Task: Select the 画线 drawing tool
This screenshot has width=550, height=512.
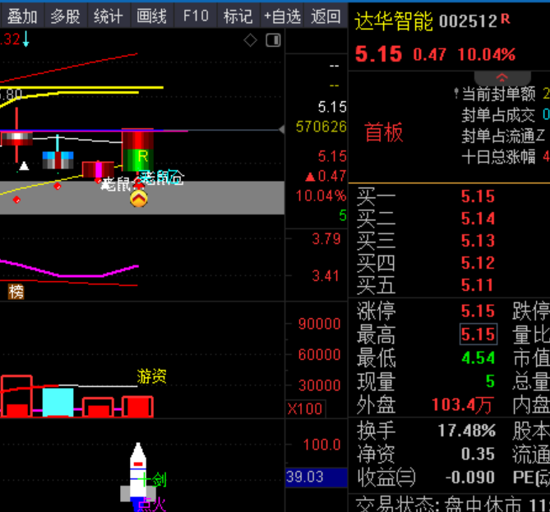Action: 151,16
